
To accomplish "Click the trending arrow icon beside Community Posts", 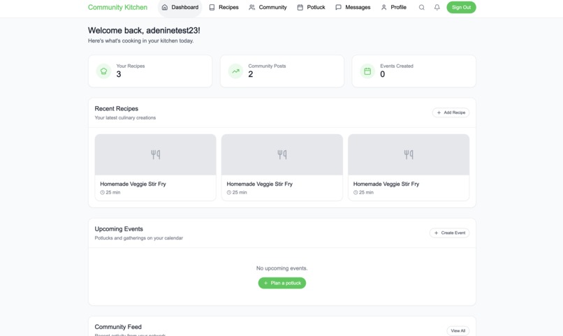I will [x=235, y=71].
